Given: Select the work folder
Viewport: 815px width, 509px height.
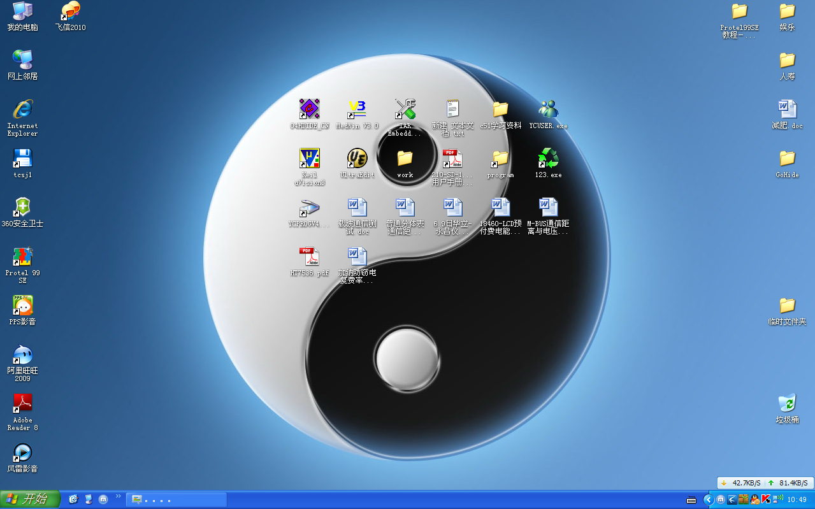Looking at the screenshot, I should pyautogui.click(x=405, y=159).
